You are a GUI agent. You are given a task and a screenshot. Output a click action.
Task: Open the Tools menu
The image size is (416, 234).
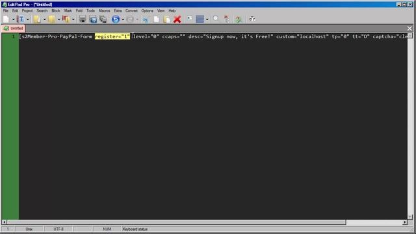pos(90,11)
